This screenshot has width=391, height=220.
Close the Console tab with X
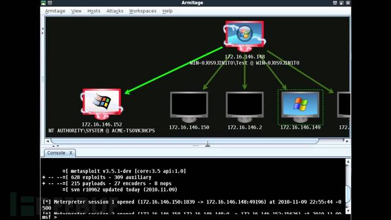tap(71, 153)
